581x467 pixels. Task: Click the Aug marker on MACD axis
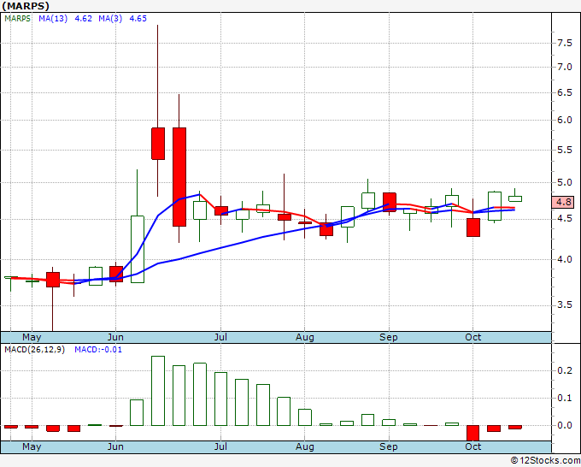tap(305, 446)
